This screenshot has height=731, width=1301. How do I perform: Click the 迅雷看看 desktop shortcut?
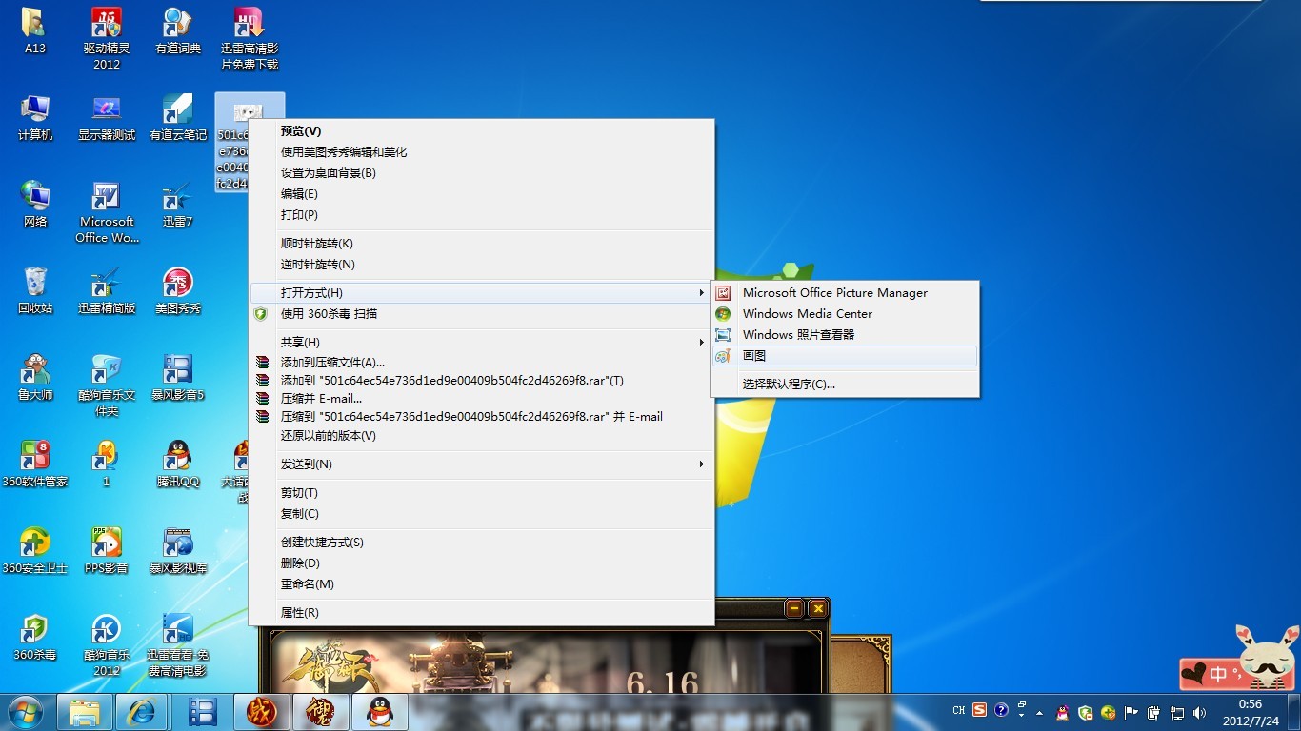tap(178, 645)
